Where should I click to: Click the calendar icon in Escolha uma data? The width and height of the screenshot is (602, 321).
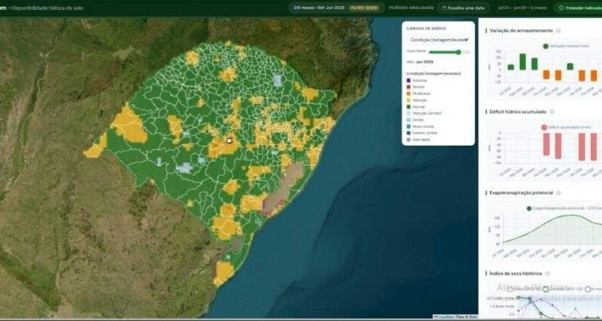pos(444,8)
